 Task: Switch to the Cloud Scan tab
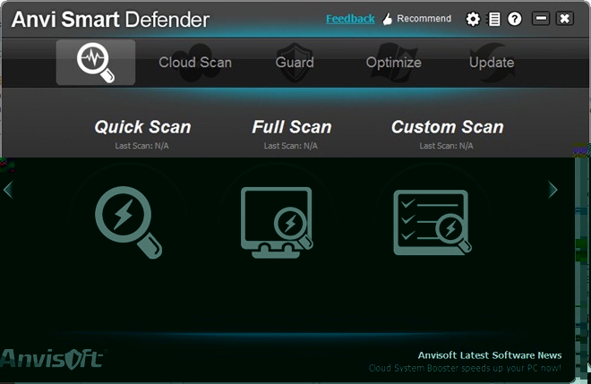click(x=195, y=63)
